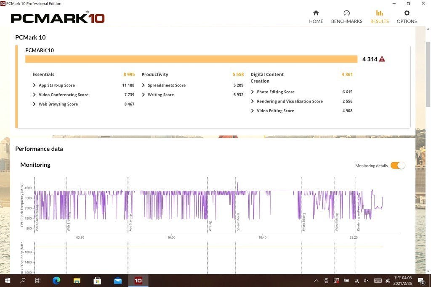Open the HOME tab
This screenshot has height=287, width=431.
pyautogui.click(x=316, y=17)
